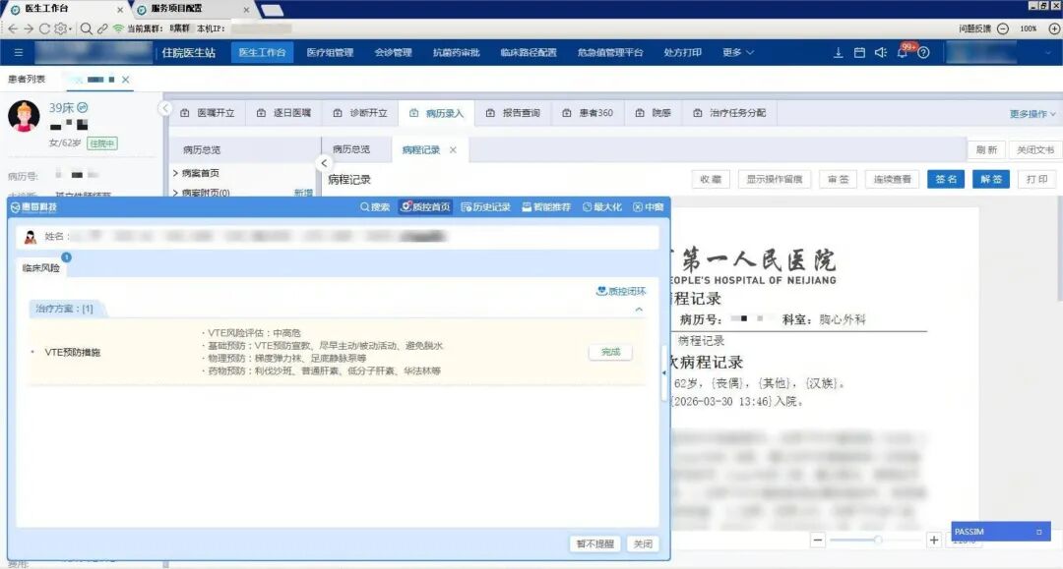The width and height of the screenshot is (1063, 569).
Task: Collapse the 治疗方案 section chevron
Action: (639, 310)
